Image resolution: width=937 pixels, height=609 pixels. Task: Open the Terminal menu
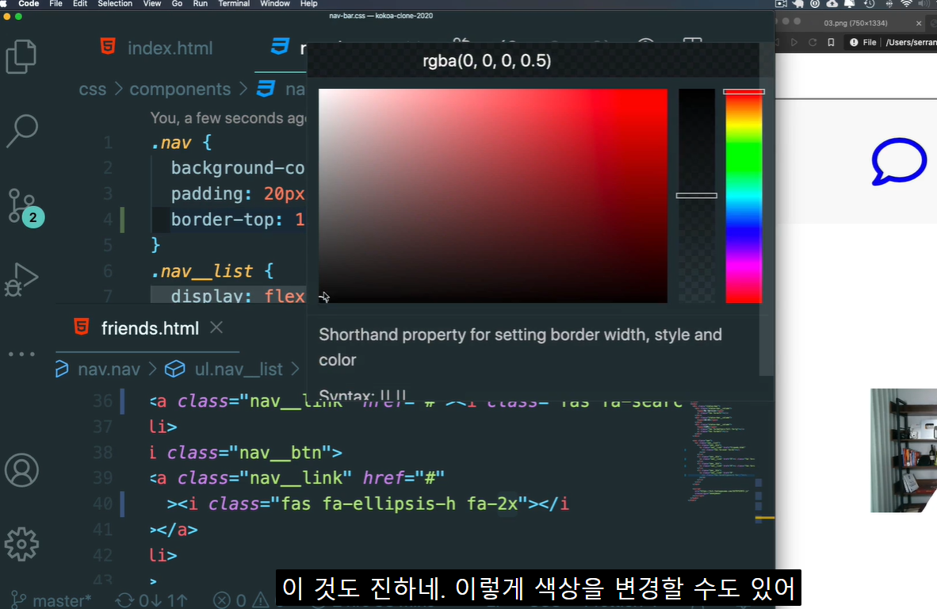coord(234,4)
